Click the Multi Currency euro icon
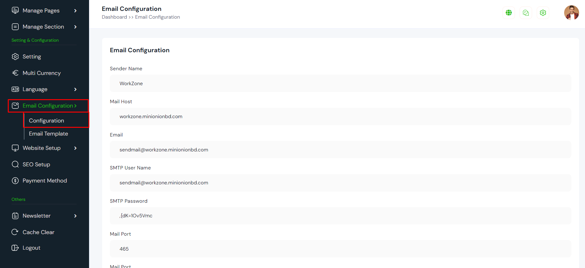The image size is (585, 268). (x=15, y=73)
